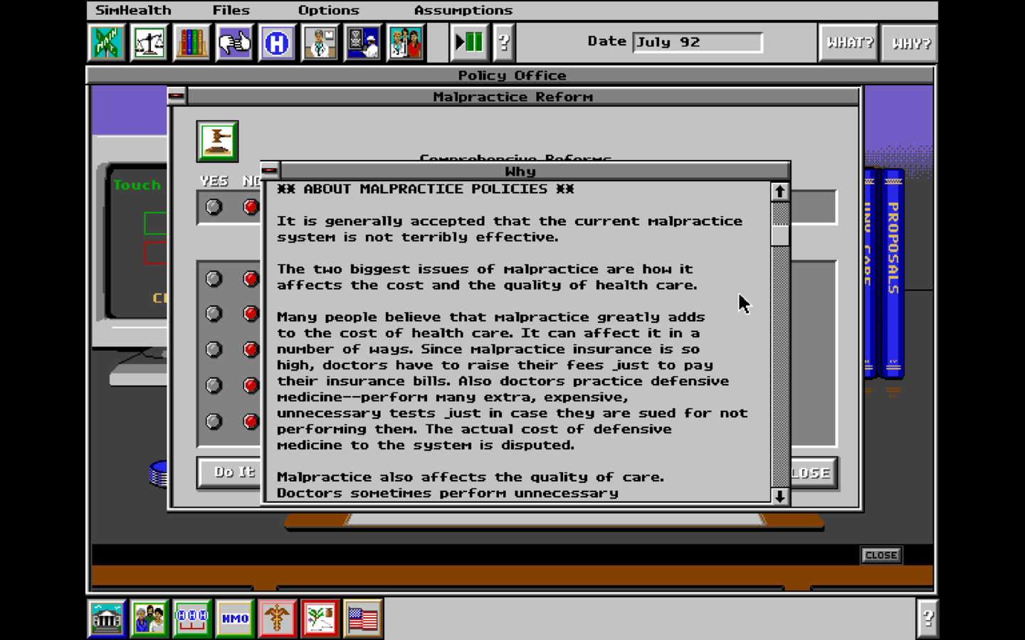Open the Files menu
This screenshot has height=640, width=1025.
click(x=231, y=10)
